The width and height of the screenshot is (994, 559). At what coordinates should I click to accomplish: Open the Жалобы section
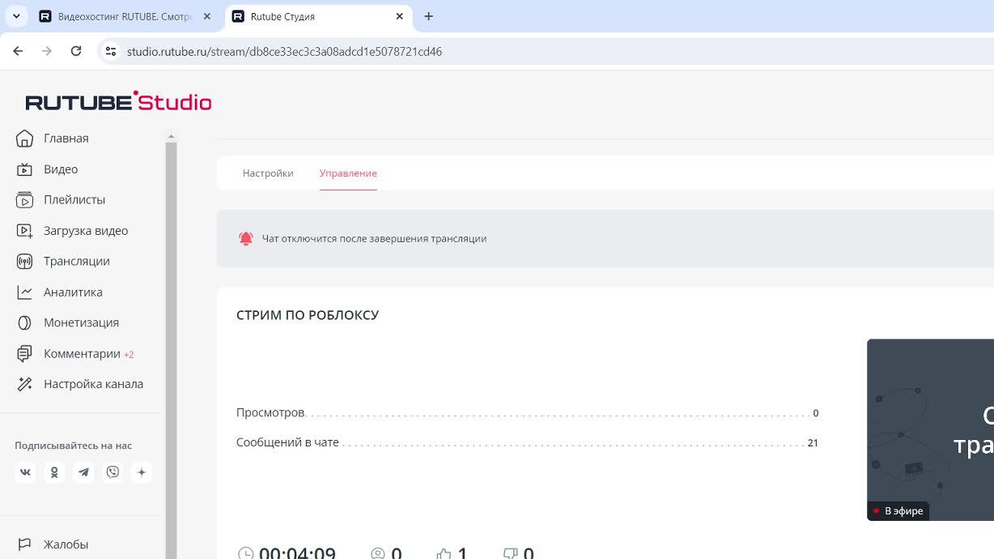tap(66, 544)
